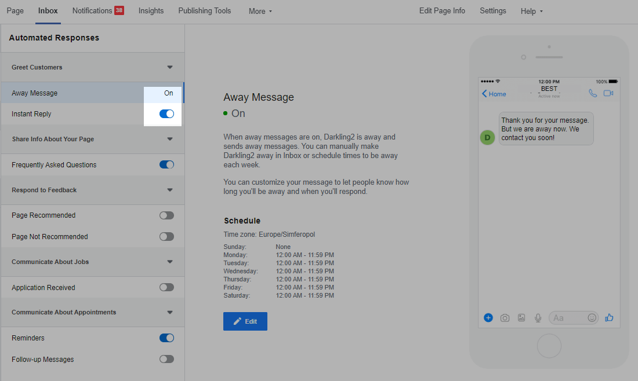Image resolution: width=638 pixels, height=381 pixels.
Task: Enable the Page Not Recommended toggle
Action: click(166, 236)
